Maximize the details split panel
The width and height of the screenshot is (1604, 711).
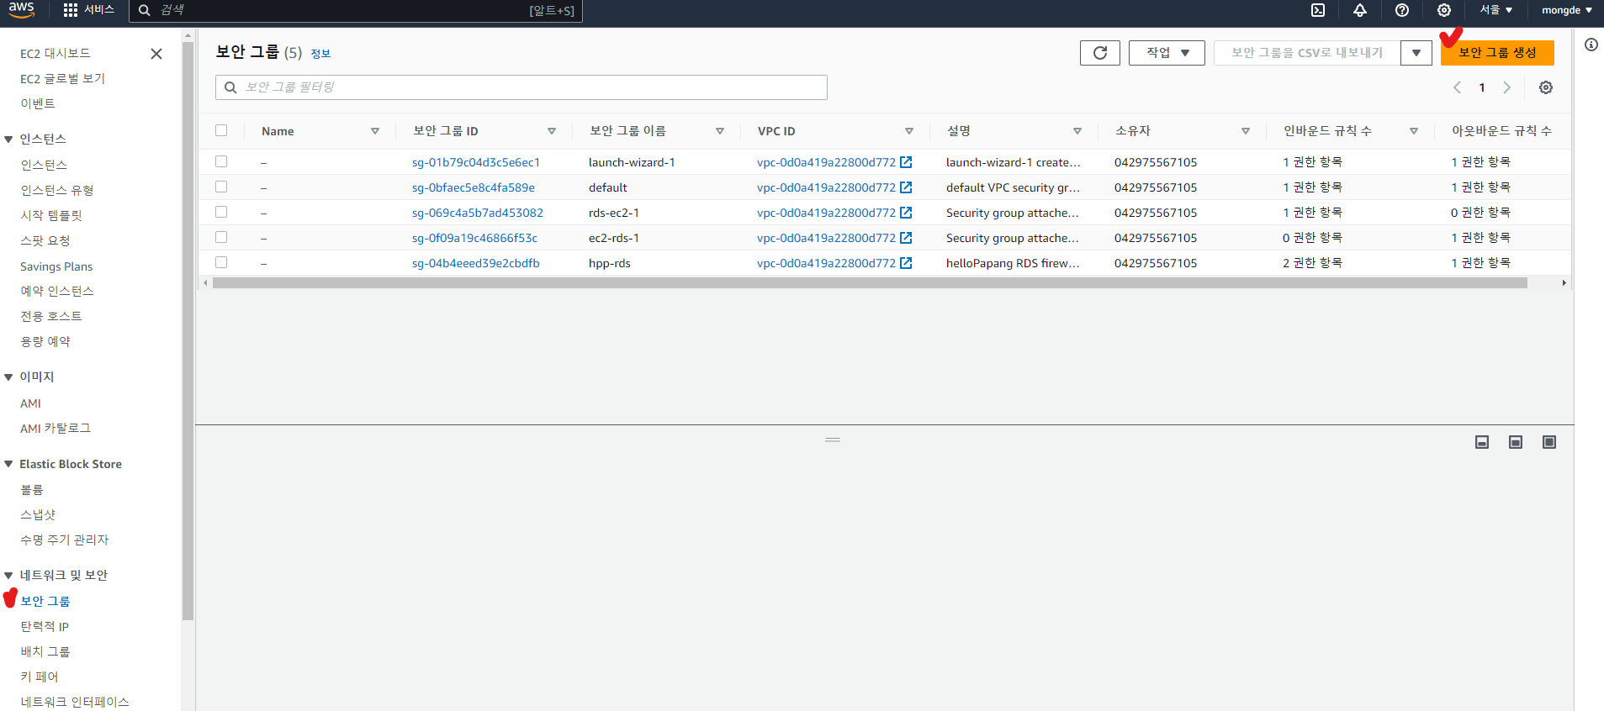[1549, 442]
